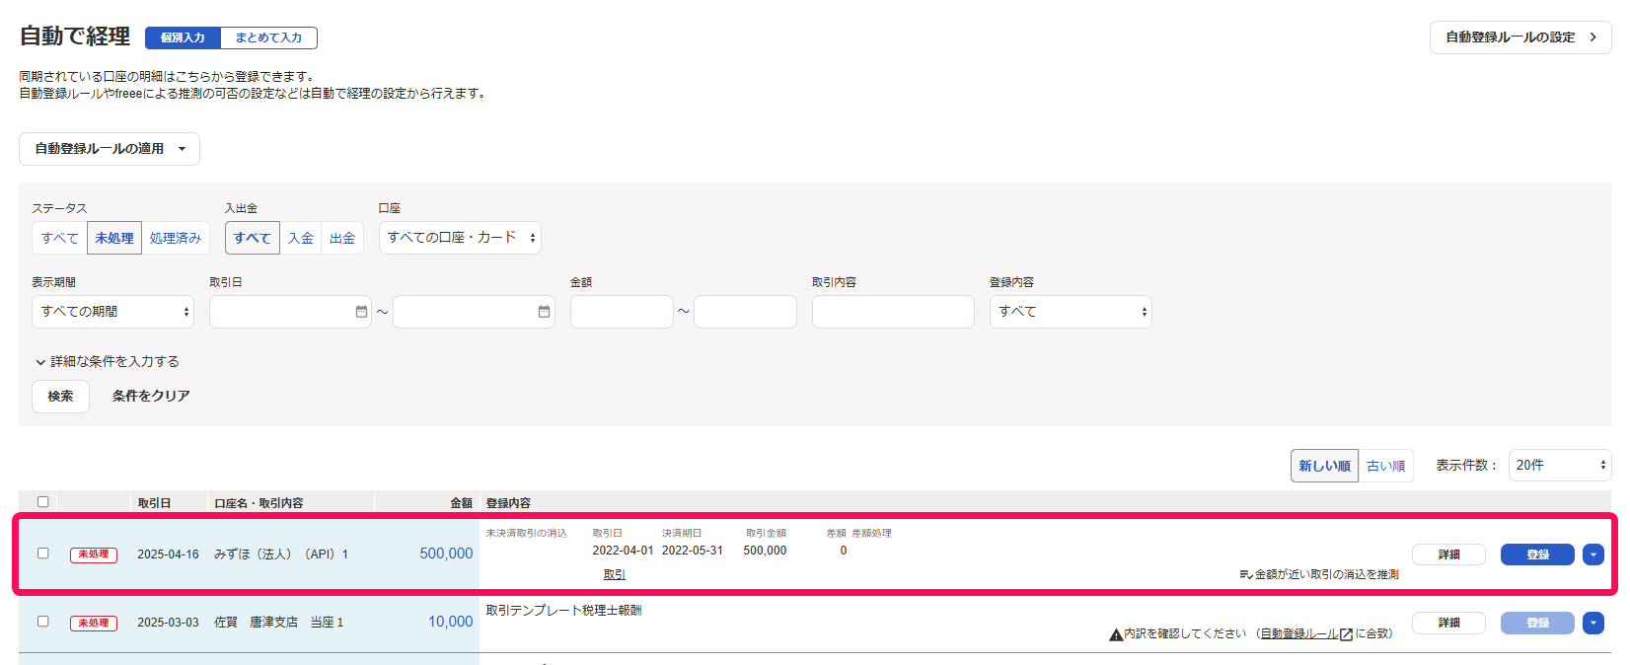The width and height of the screenshot is (1630, 665).
Task: Click calendar icon in second 取引日 field
Action: point(544,312)
